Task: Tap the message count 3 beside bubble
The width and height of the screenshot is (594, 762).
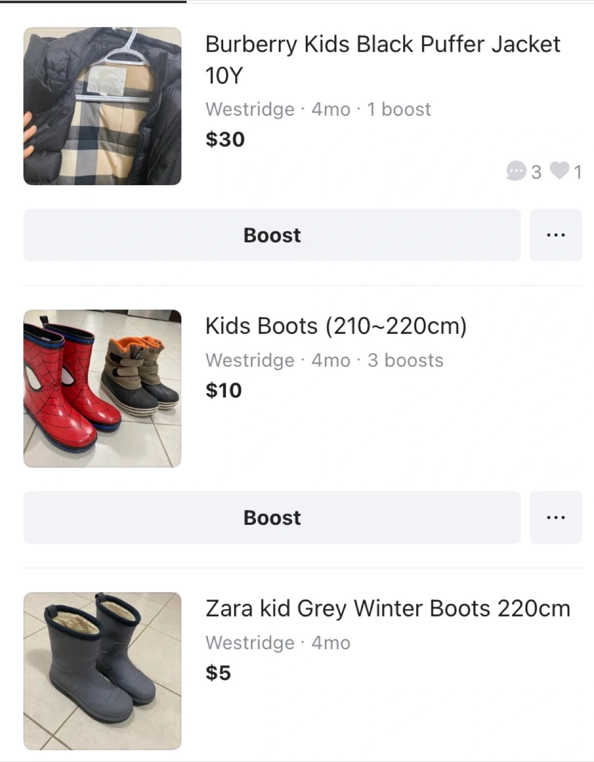Action: [x=536, y=172]
